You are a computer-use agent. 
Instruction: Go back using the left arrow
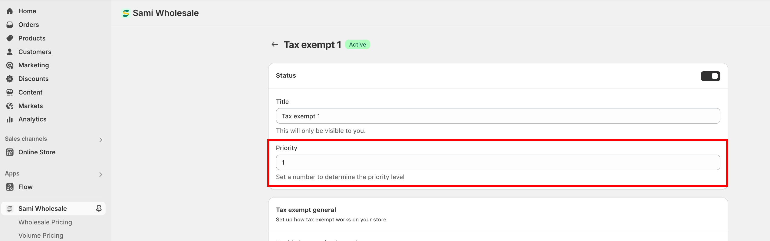tap(275, 45)
